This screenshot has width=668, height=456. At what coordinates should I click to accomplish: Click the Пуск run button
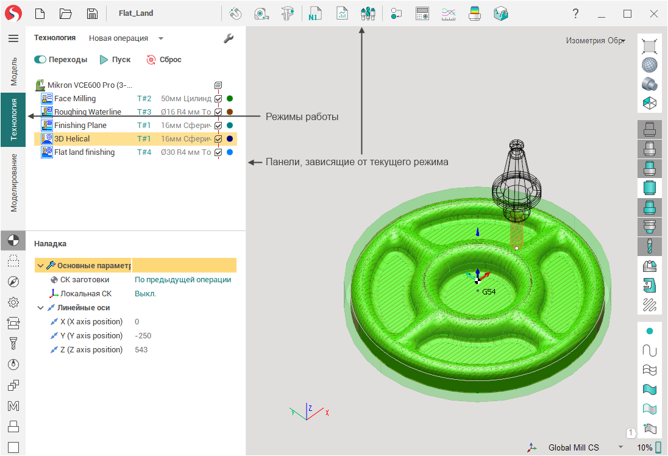click(115, 60)
